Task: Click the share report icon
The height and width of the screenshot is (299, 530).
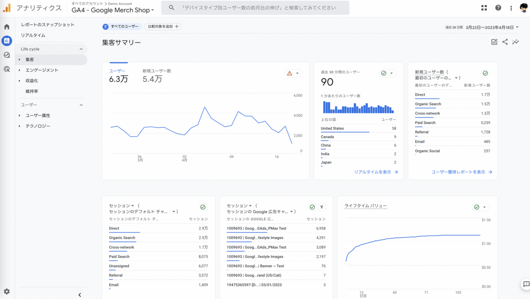Action: [x=505, y=41]
